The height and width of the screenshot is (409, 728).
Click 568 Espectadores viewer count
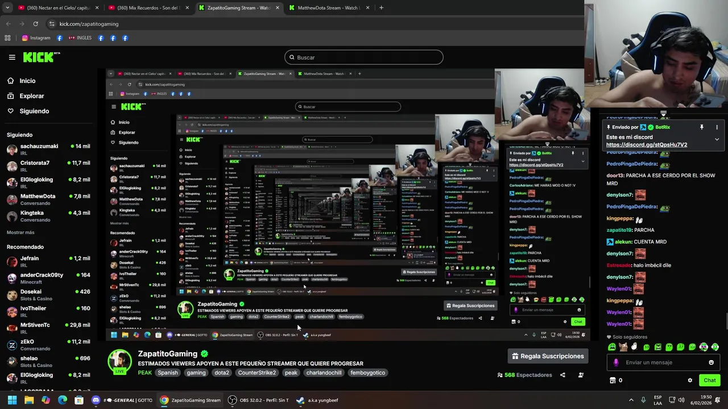[x=524, y=375]
